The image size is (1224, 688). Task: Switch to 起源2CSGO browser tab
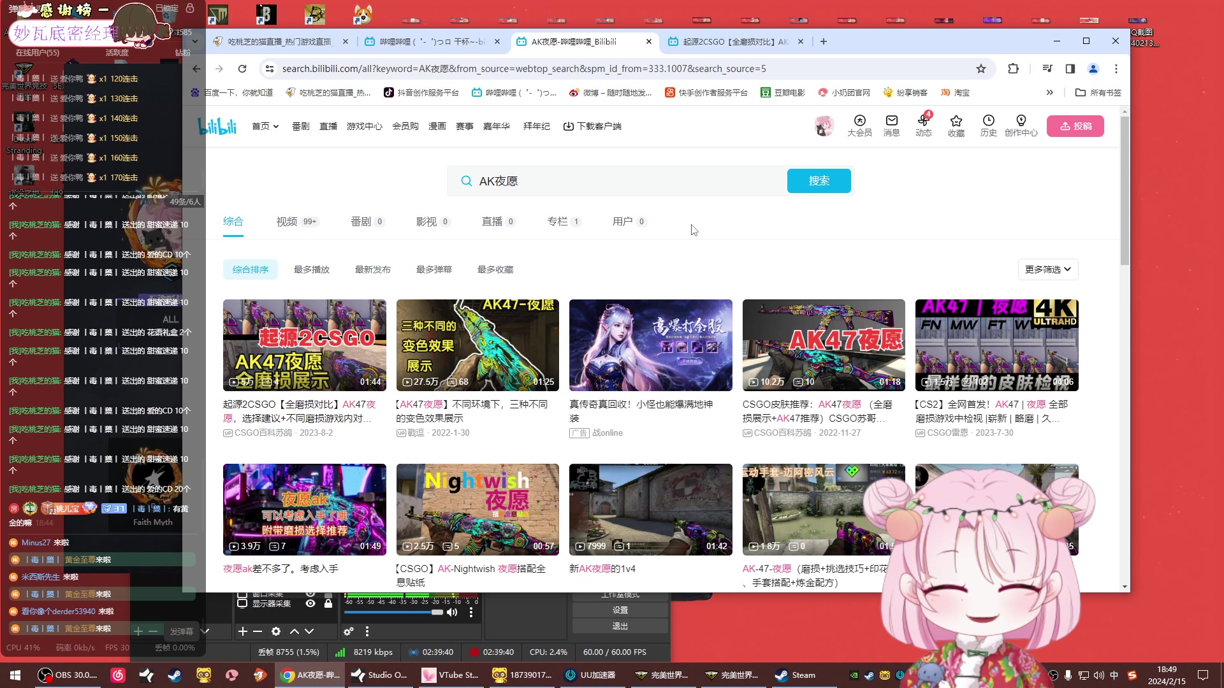tap(736, 41)
